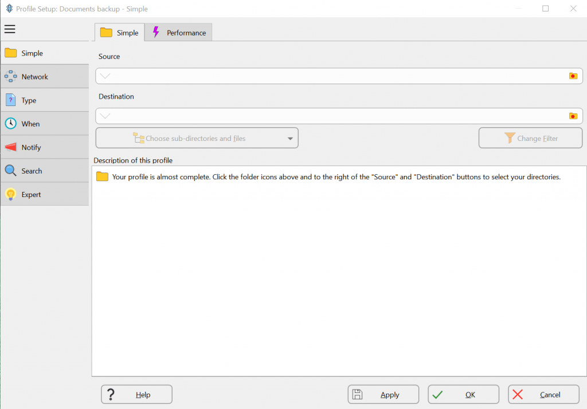Open the When schedule section
The width and height of the screenshot is (587, 409).
[45, 124]
